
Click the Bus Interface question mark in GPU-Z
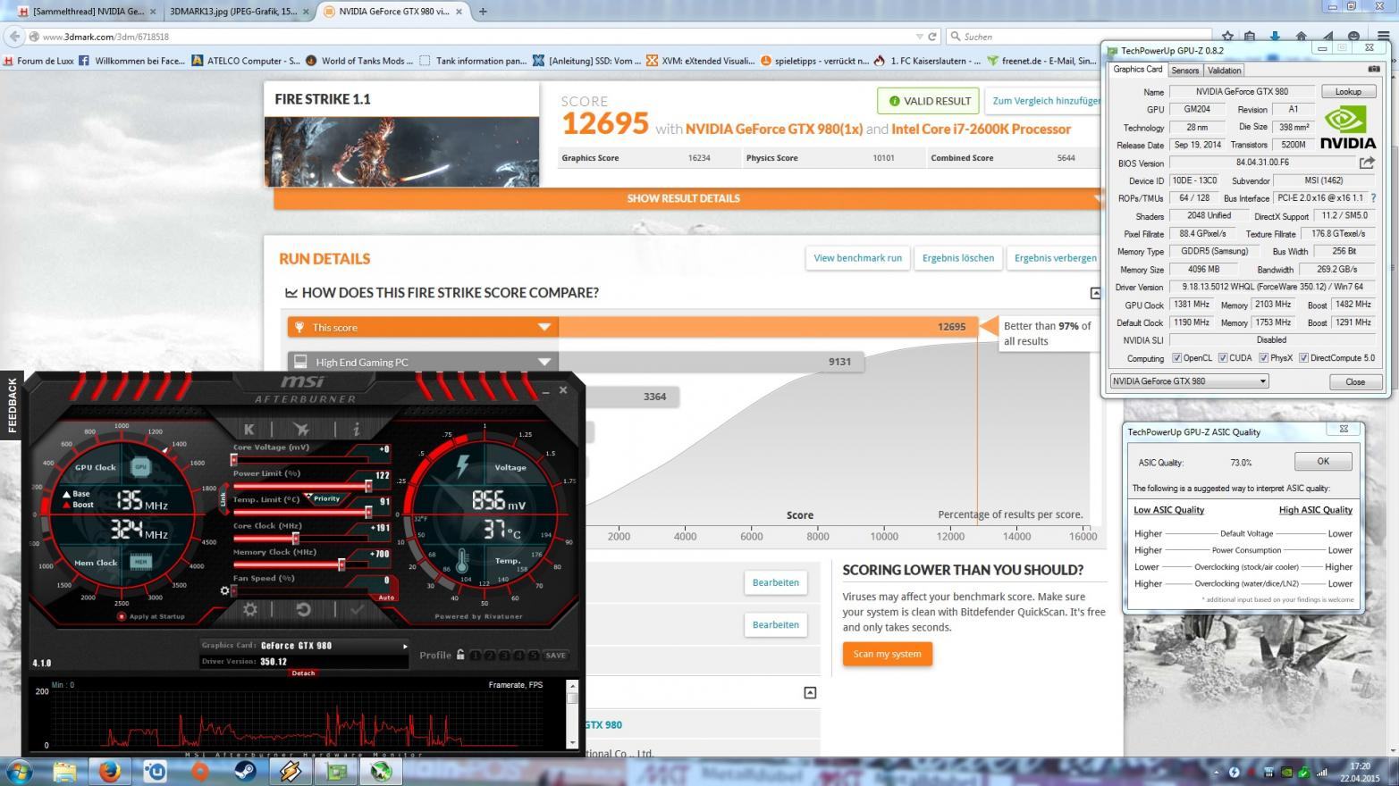pyautogui.click(x=1373, y=198)
